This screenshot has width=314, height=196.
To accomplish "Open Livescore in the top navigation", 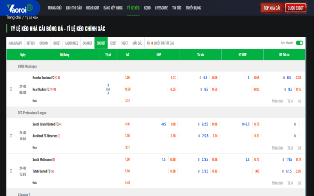I will tap(161, 8).
